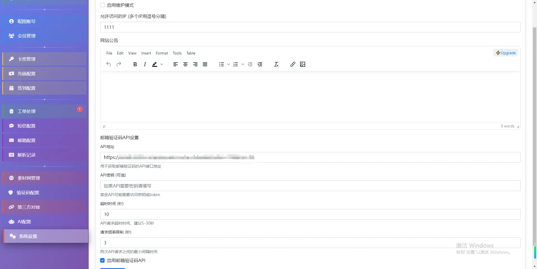Click the Bold formatting icon
The image size is (537, 269).
(135, 64)
